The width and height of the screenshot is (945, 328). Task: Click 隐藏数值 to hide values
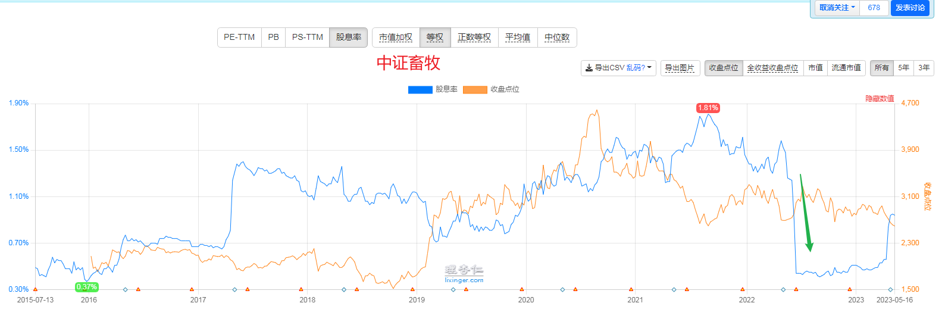880,99
